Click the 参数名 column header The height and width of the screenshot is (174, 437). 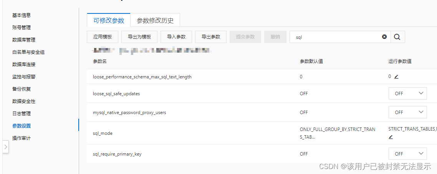tap(100, 61)
